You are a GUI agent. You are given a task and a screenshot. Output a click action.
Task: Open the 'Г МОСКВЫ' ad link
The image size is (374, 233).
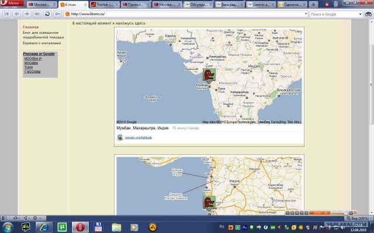33,72
